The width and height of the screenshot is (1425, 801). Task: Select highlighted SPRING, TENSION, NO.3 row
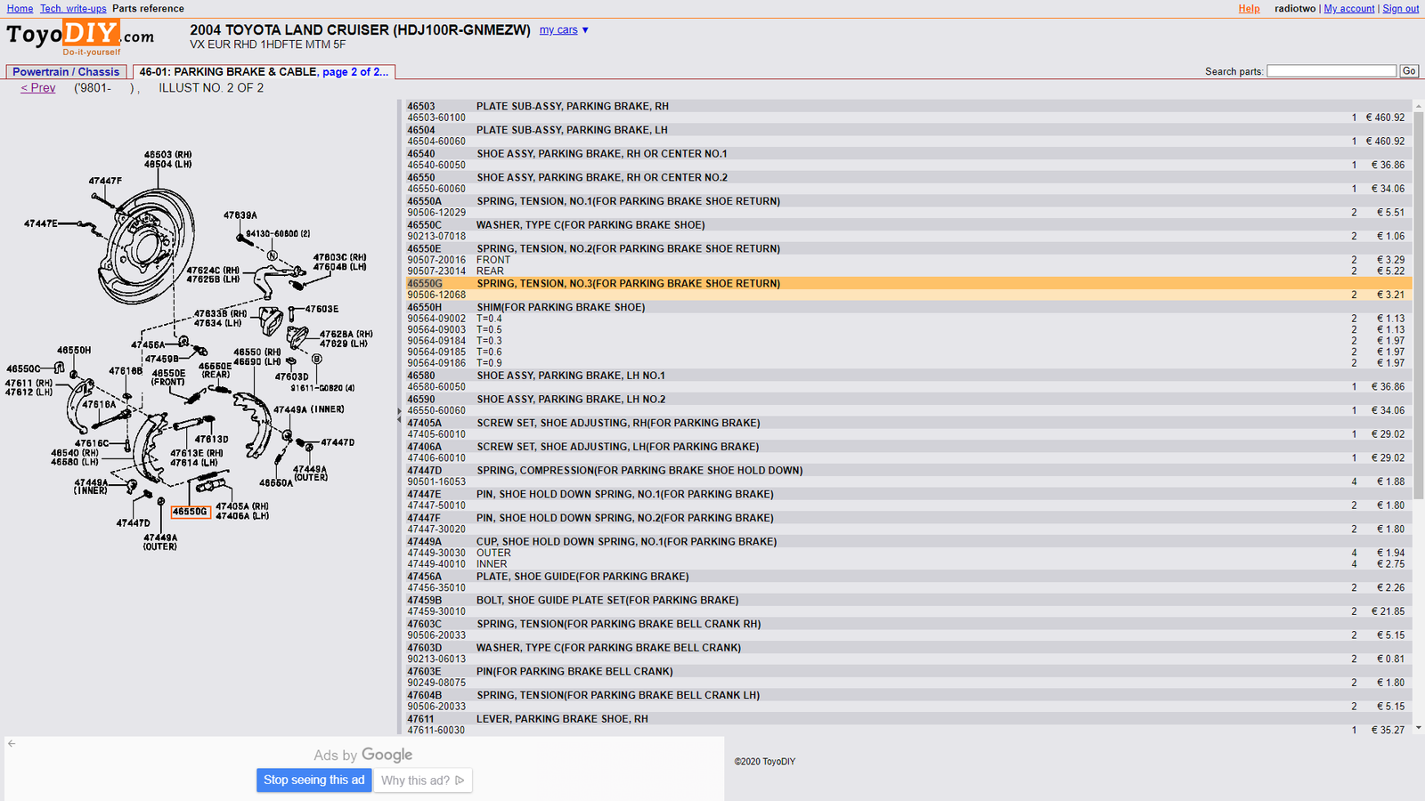[x=908, y=284]
